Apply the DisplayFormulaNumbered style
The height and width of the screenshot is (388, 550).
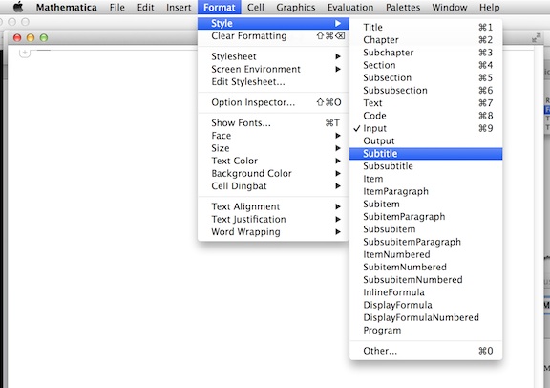coord(426,318)
